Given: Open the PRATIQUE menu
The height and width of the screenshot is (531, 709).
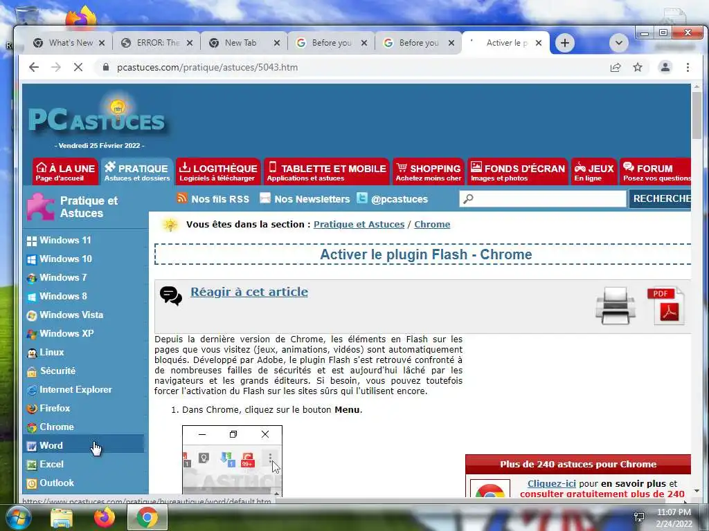Looking at the screenshot, I should click(137, 171).
